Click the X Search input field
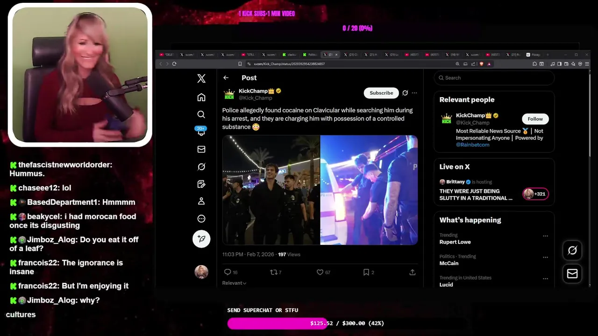The image size is (598, 336). [x=494, y=78]
